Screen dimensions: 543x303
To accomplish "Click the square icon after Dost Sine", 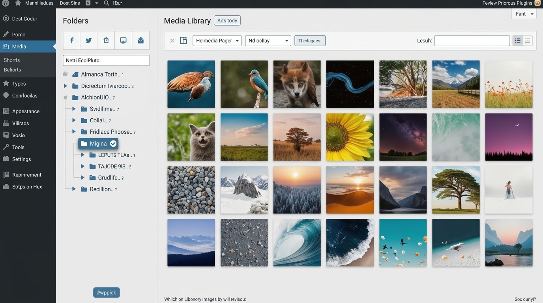I will click(88, 3).
